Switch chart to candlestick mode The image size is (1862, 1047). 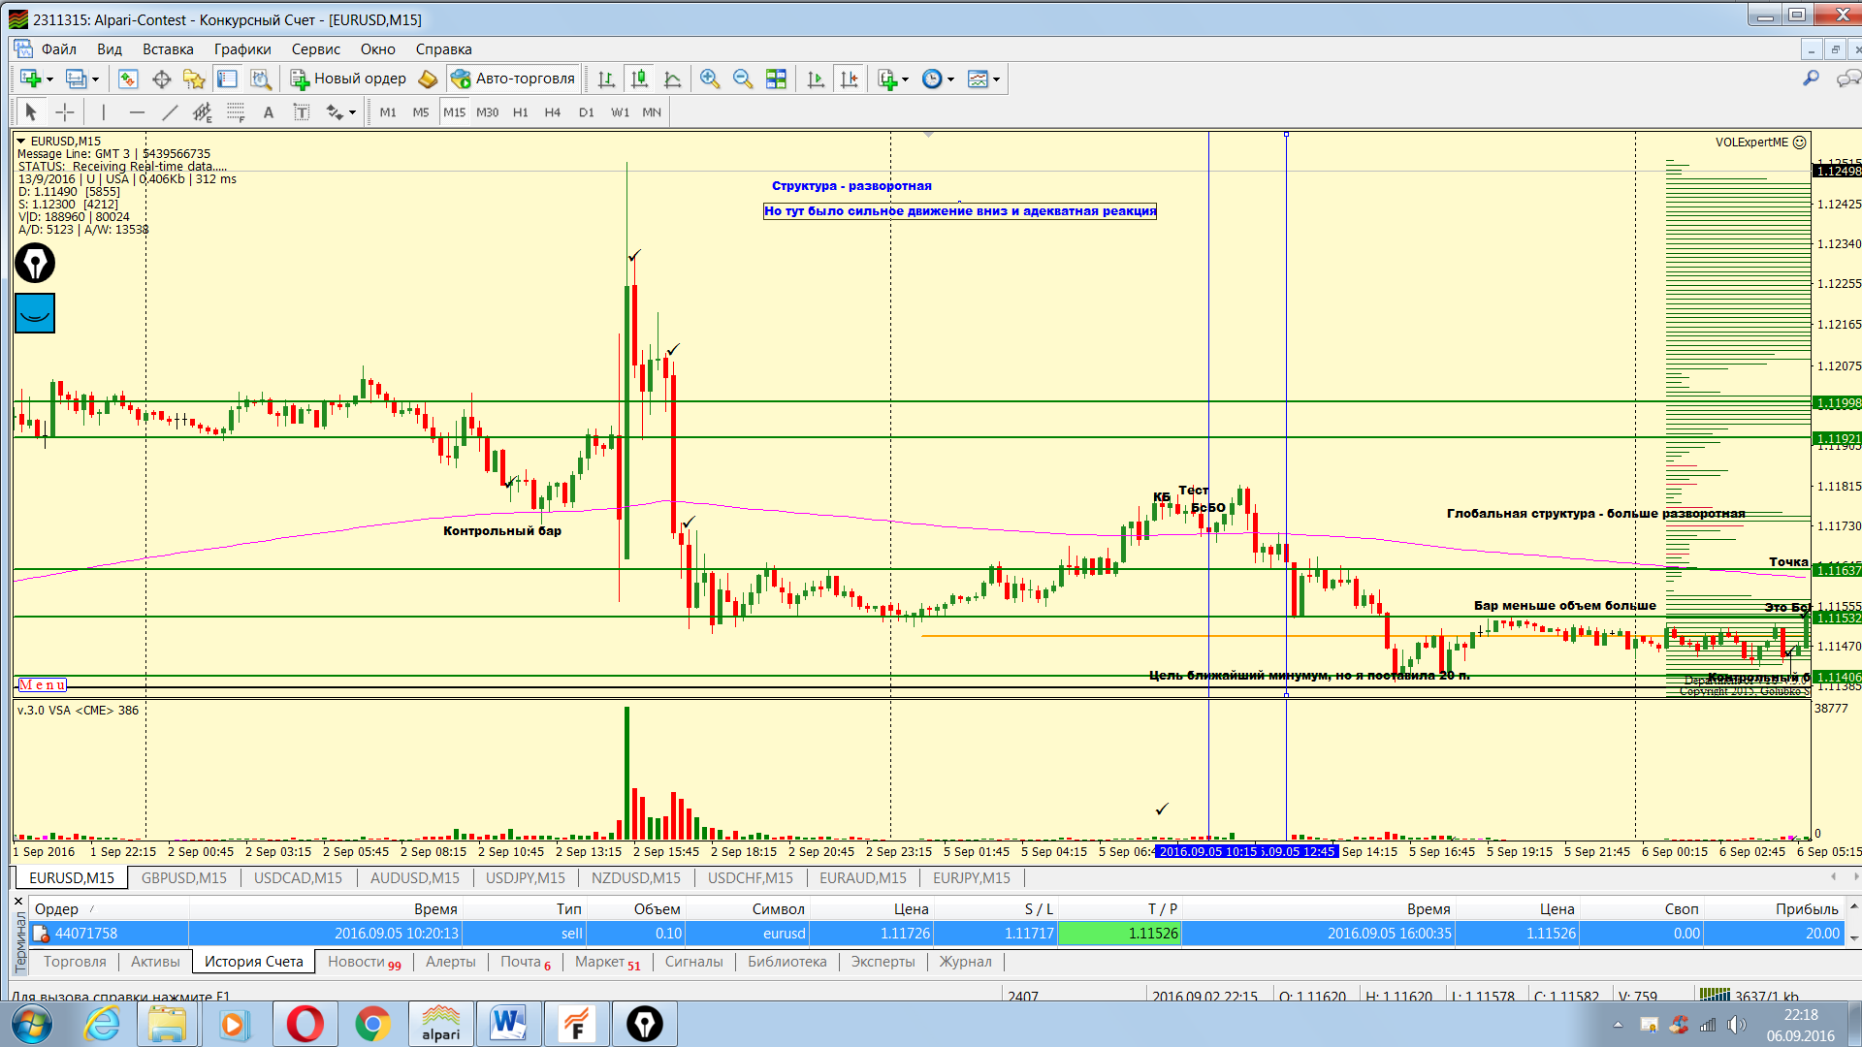point(639,79)
